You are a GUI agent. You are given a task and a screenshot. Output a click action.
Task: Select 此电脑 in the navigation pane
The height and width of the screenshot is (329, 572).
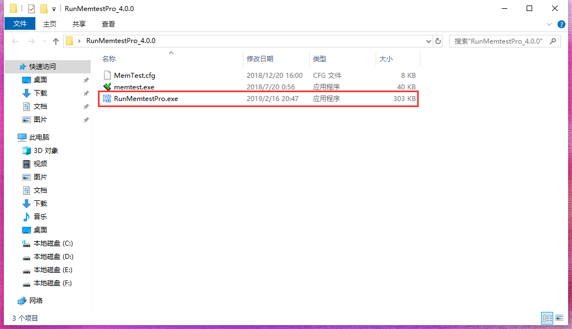click(39, 137)
